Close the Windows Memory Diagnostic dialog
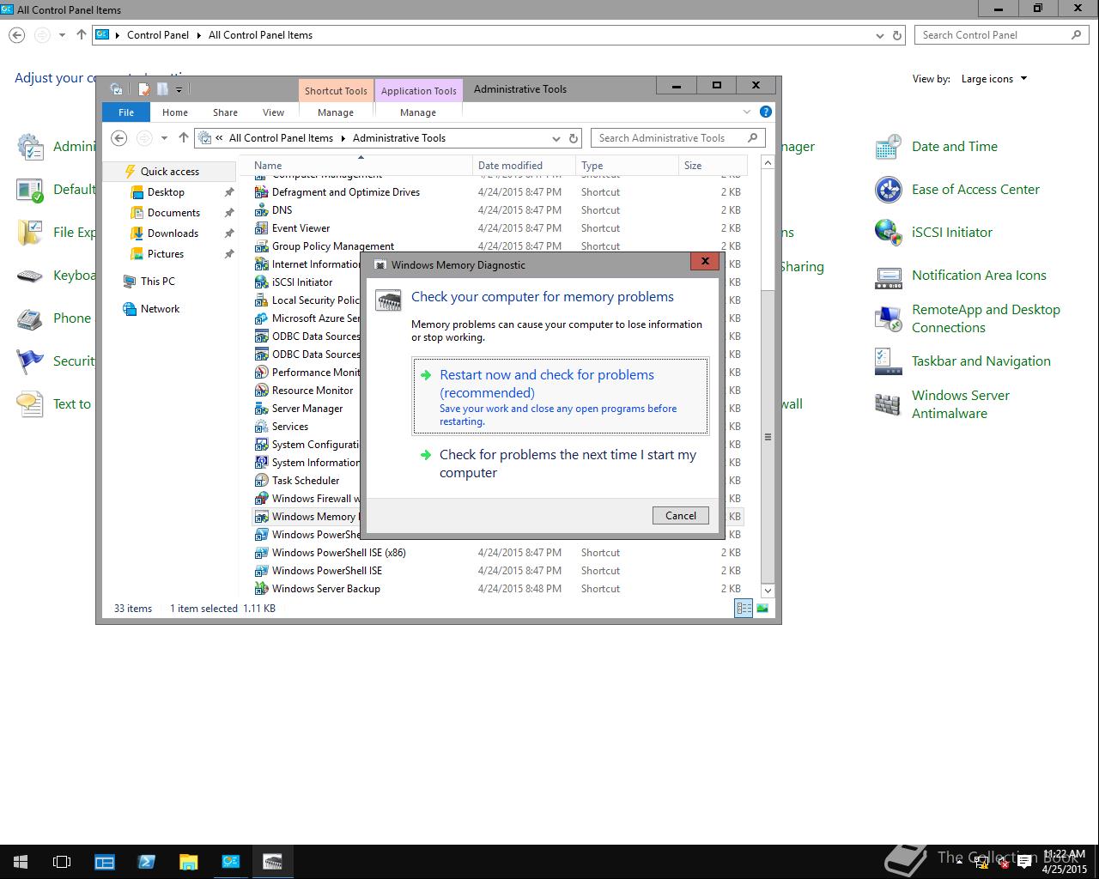 pyautogui.click(x=705, y=261)
